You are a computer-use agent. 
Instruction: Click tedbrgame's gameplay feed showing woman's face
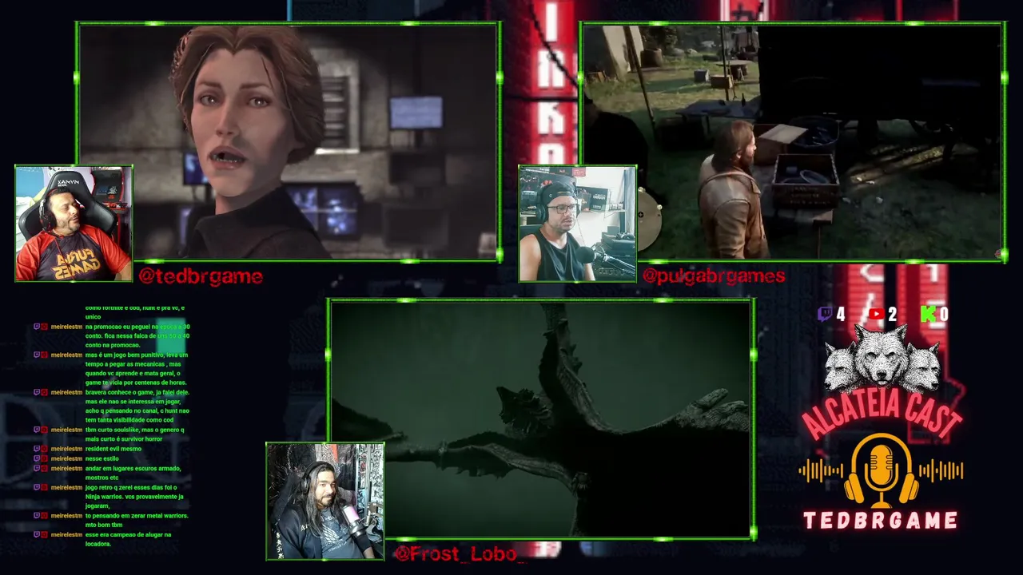pos(289,141)
